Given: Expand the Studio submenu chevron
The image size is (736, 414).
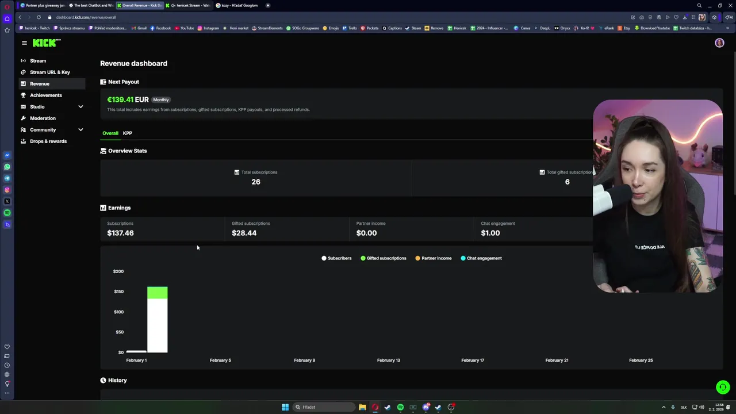Looking at the screenshot, I should click(80, 106).
